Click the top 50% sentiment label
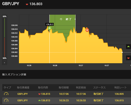Screen dimensions: 131x105 [4, 16]
